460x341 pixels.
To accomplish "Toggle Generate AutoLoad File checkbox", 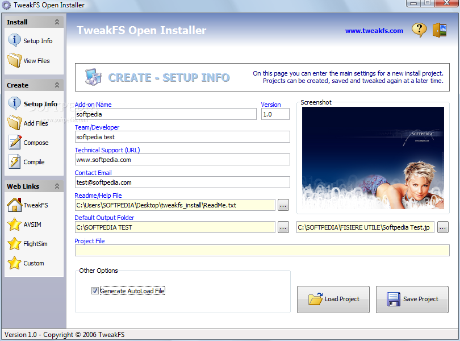I will click(95, 291).
